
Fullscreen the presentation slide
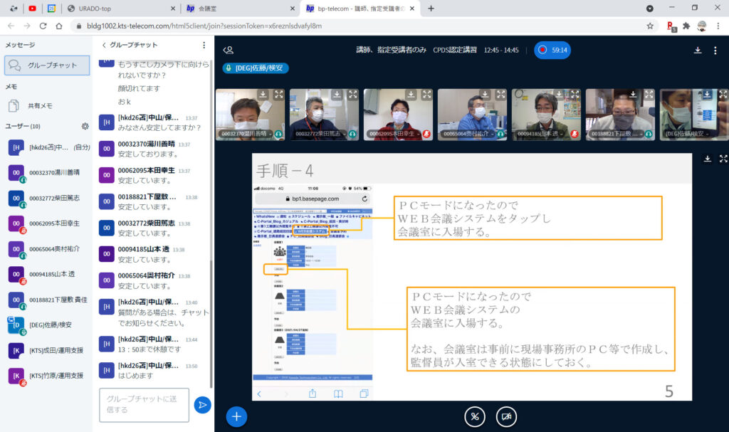(723, 159)
